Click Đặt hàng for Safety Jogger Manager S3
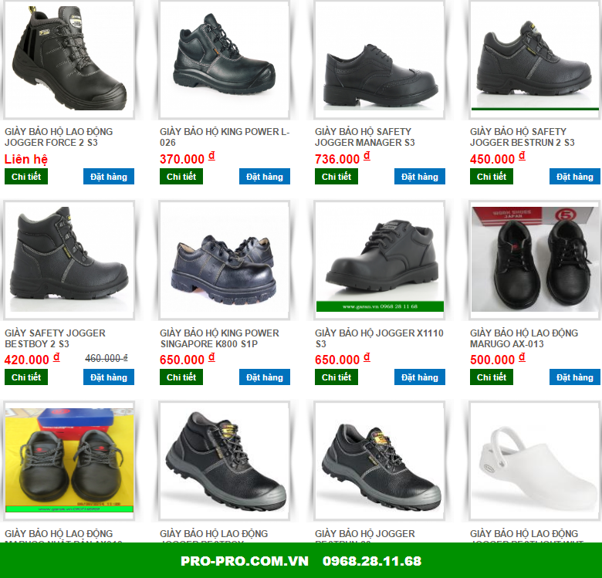The width and height of the screenshot is (602, 578). (x=420, y=177)
